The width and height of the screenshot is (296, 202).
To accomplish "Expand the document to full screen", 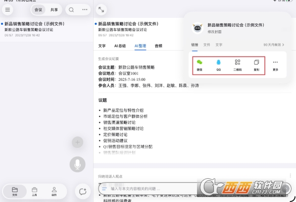I will (101, 9).
